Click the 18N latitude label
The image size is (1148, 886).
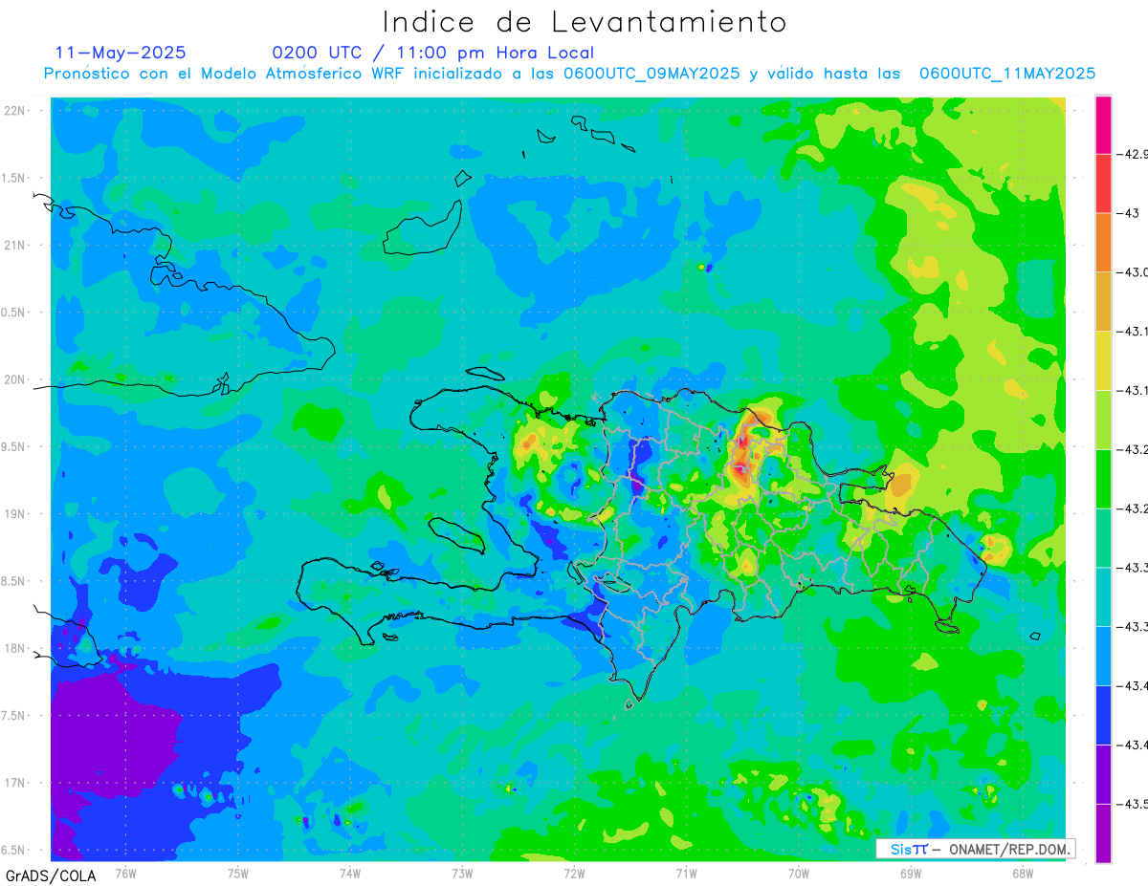[14, 649]
